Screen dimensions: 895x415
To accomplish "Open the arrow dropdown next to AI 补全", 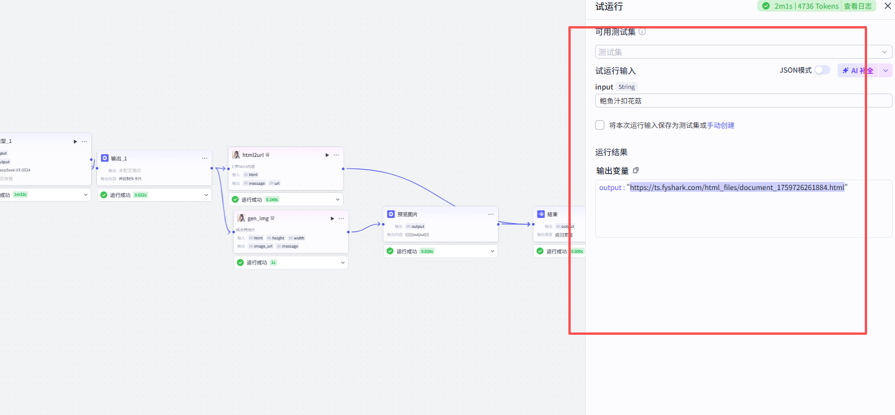I will [886, 70].
